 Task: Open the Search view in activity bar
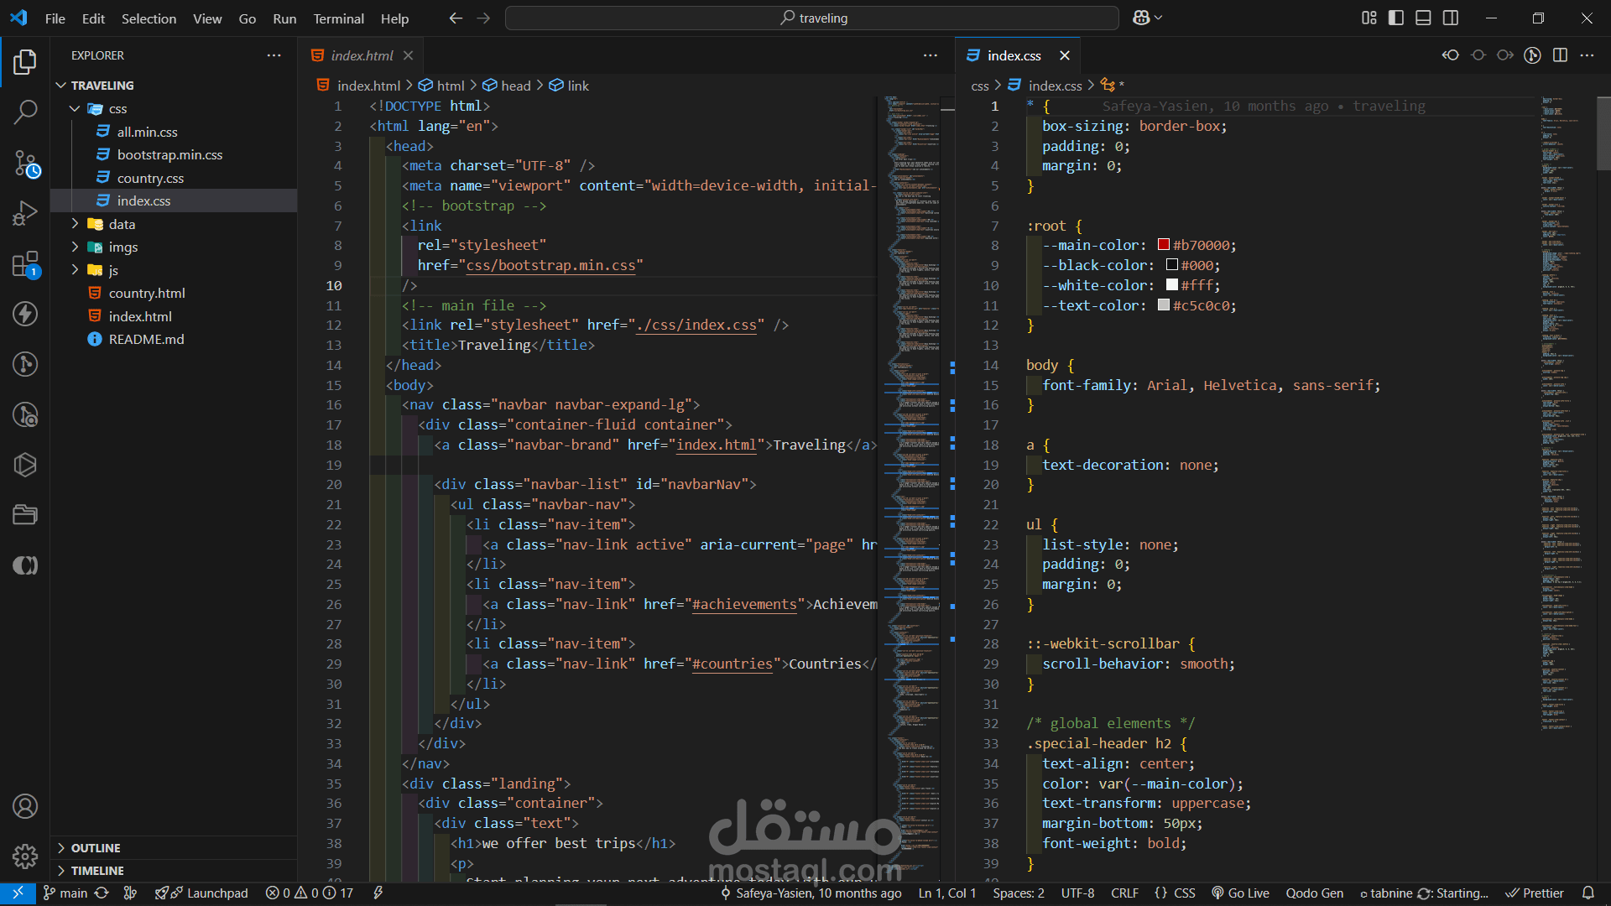coord(25,112)
